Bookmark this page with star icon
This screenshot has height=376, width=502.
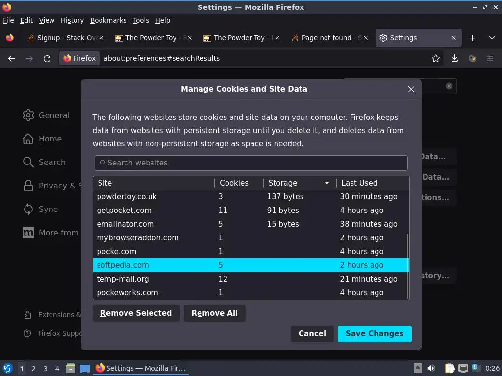point(436,59)
